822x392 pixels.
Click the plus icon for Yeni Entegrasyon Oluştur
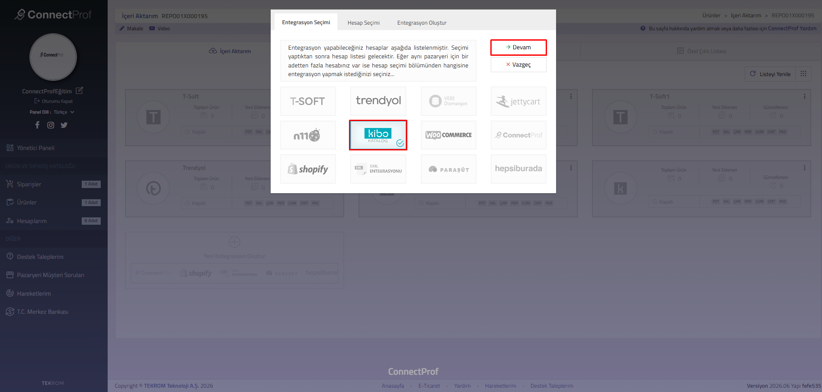click(x=234, y=242)
